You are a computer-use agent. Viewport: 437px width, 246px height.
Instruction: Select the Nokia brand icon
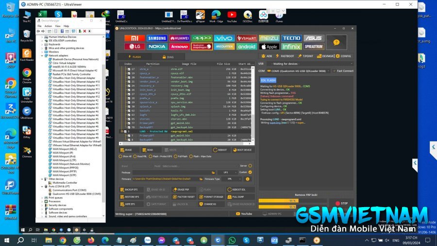(157, 47)
